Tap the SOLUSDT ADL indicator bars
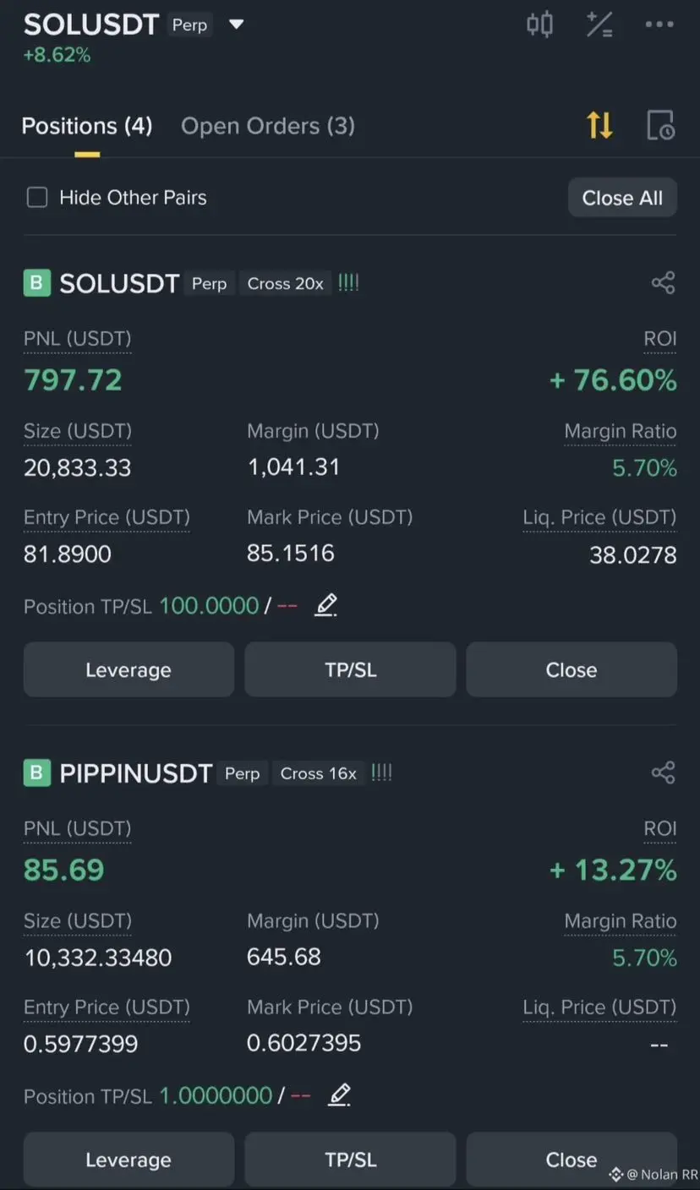Viewport: 700px width, 1190px height. click(x=348, y=283)
